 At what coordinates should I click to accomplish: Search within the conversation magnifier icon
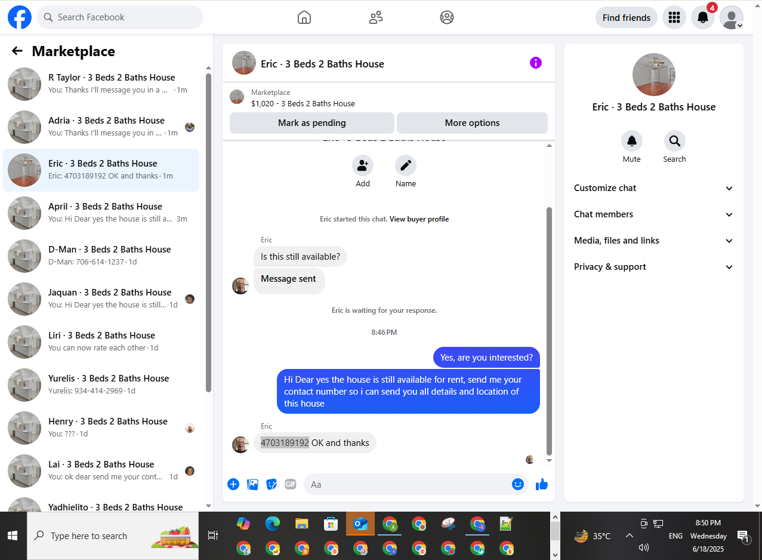tap(675, 141)
